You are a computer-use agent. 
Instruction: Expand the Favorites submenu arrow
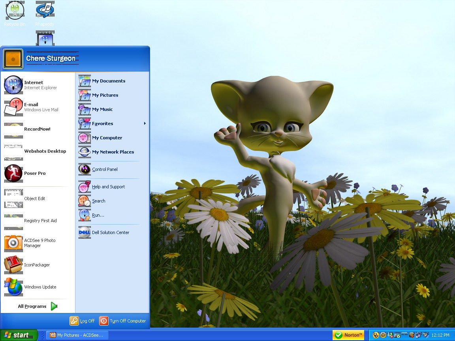[145, 124]
